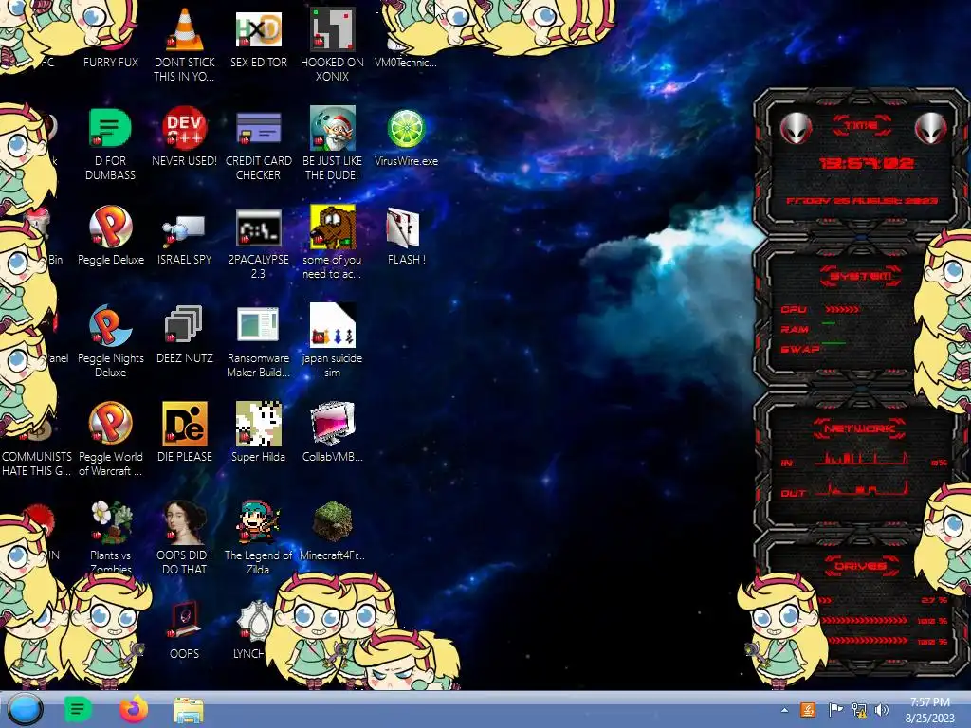Screen dimensions: 971x728
Task: Open Action Center flag icon
Action: pos(835,709)
